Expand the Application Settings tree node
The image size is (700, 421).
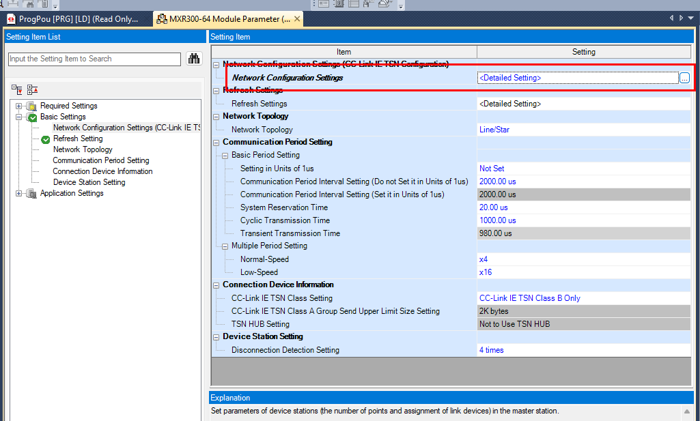pyautogui.click(x=18, y=193)
